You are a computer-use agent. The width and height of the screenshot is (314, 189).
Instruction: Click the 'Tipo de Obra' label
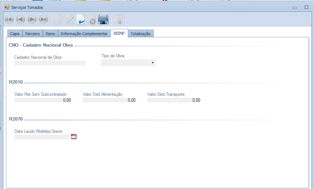[x=113, y=56]
